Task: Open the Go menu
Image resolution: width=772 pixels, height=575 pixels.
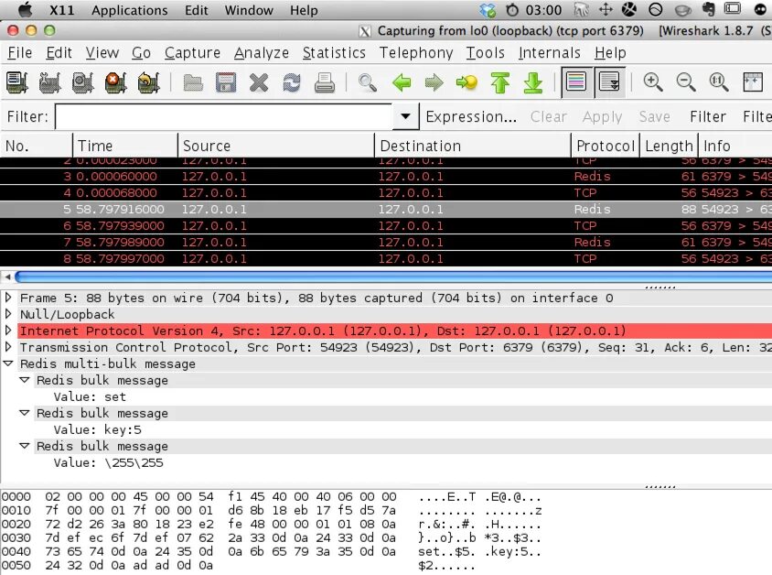Action: pyautogui.click(x=141, y=53)
